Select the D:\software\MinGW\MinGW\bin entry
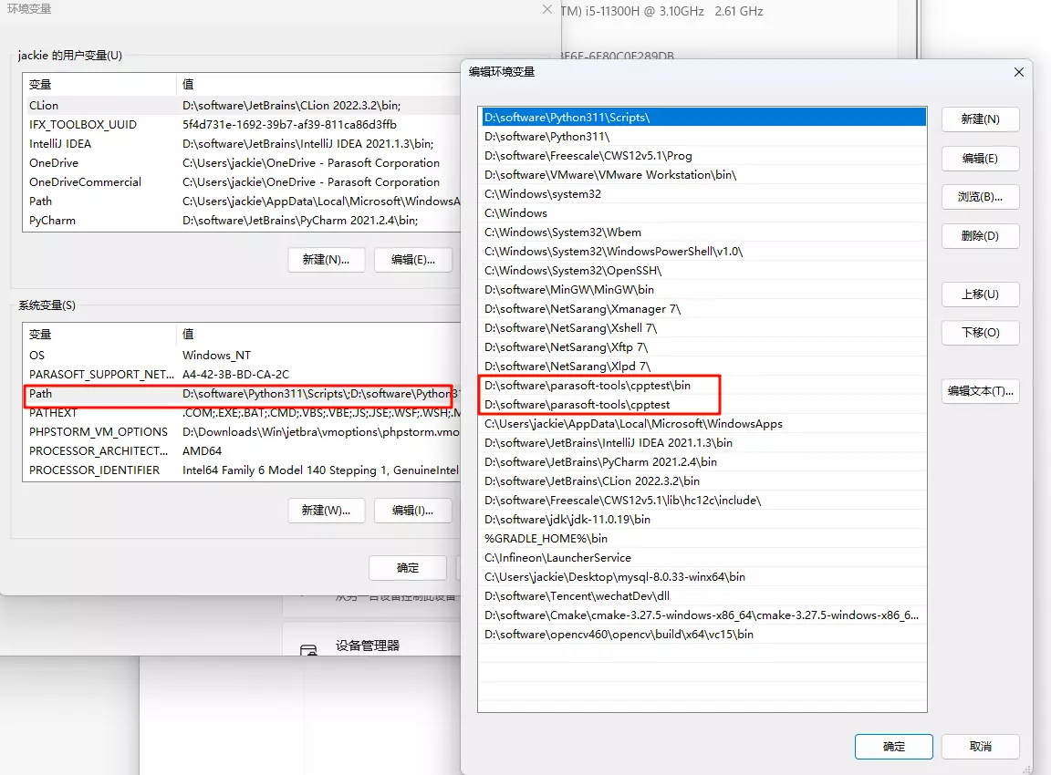Screen dimensions: 1051x775 click(569, 290)
